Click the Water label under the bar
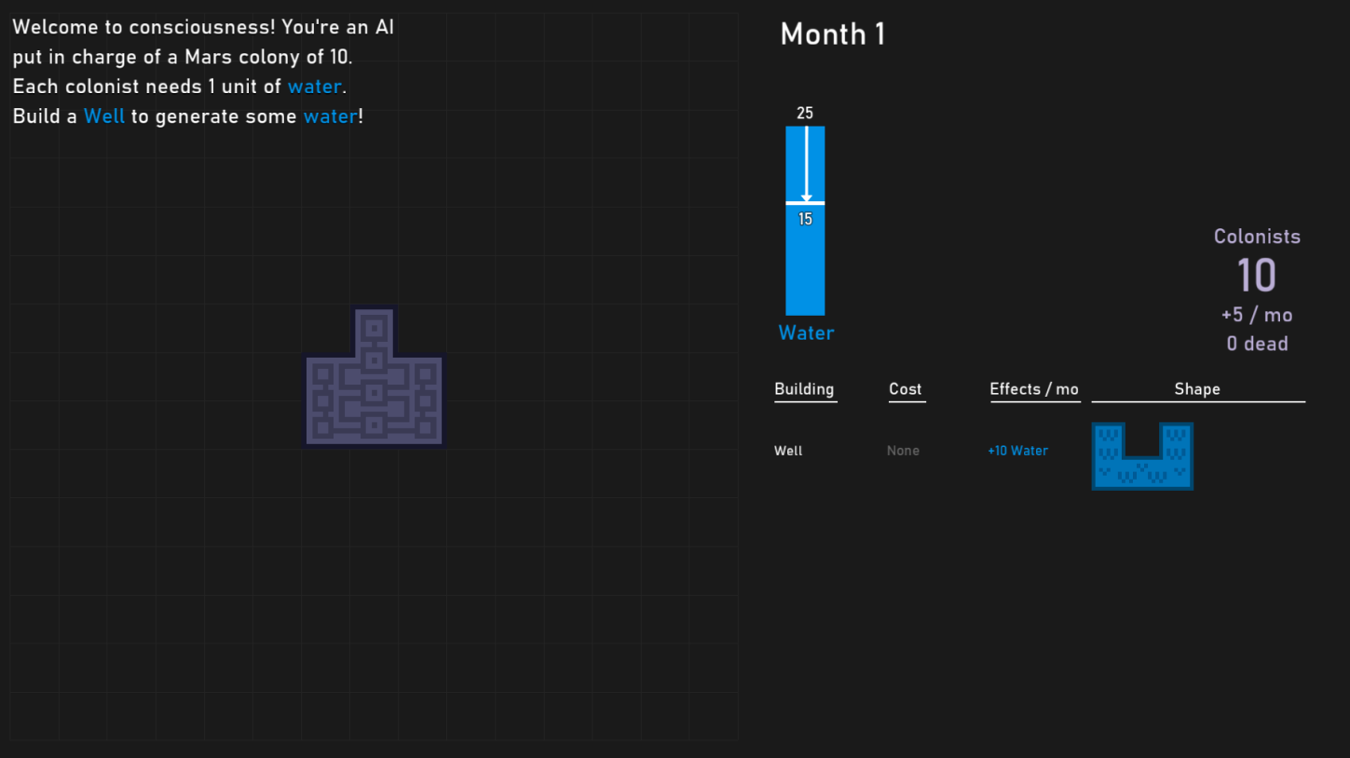Viewport: 1350px width, 758px height. tap(806, 333)
